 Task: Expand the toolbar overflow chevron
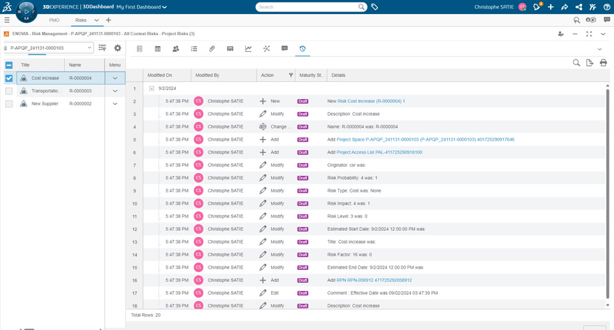click(x=599, y=49)
